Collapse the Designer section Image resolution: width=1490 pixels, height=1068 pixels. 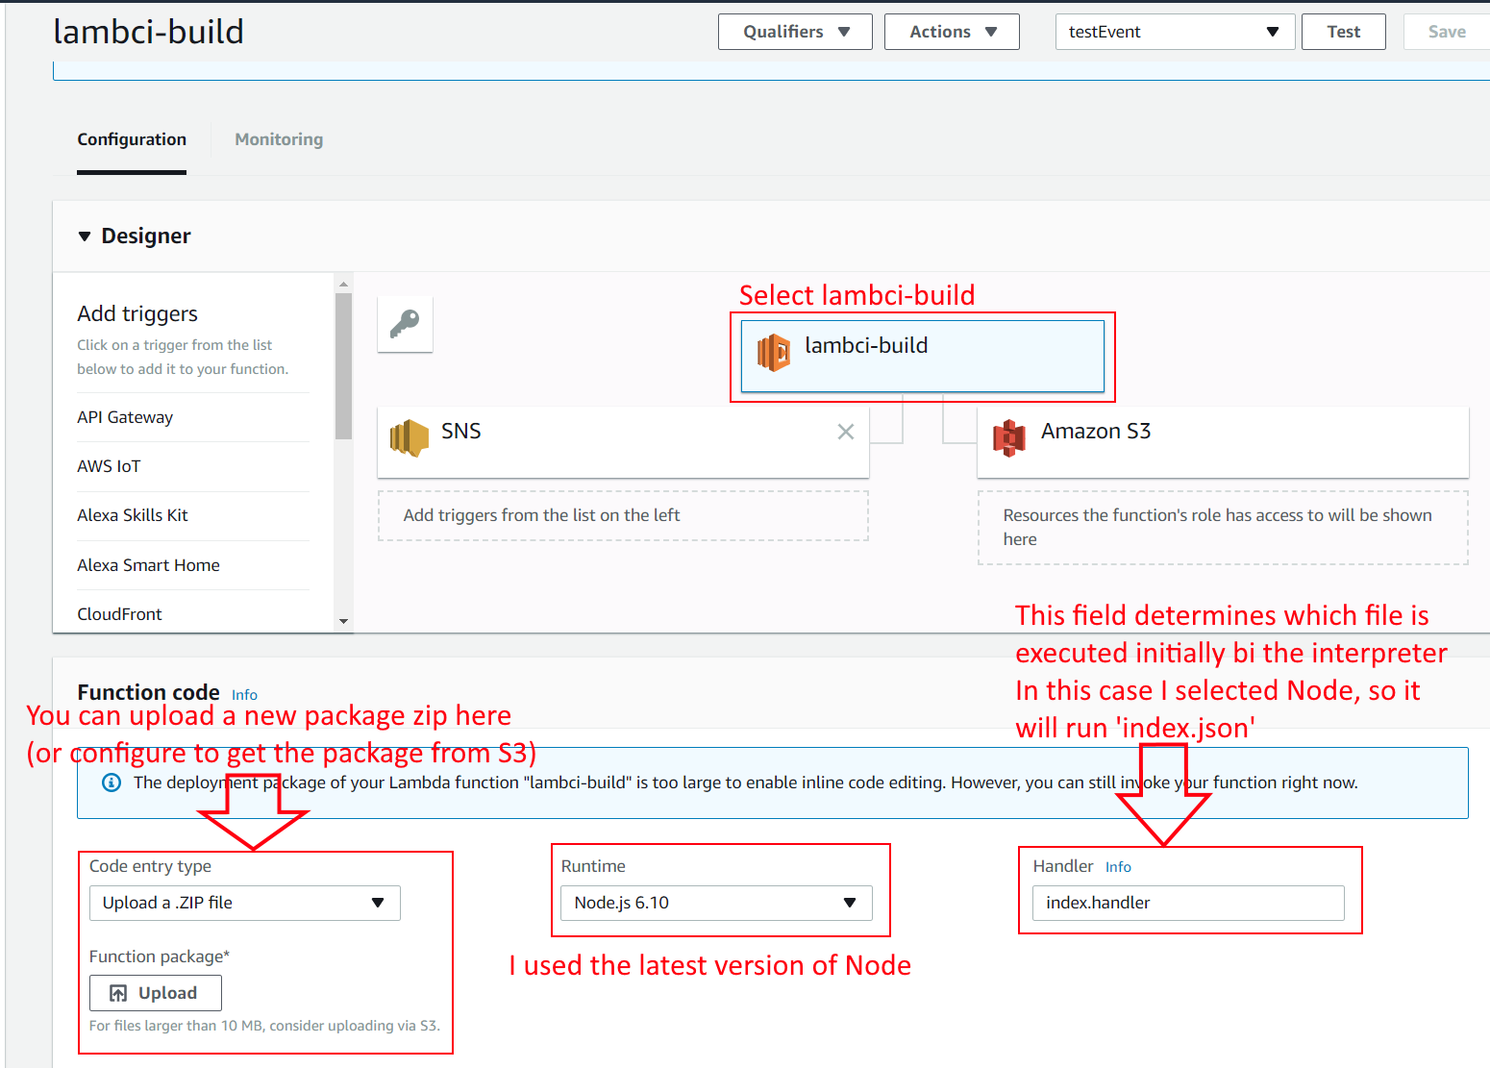[85, 236]
